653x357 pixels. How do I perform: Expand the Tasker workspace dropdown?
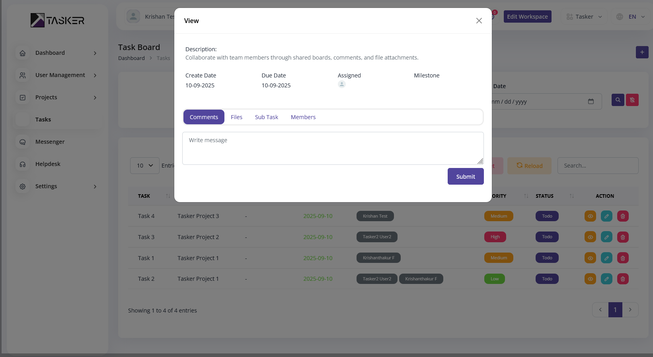point(584,17)
